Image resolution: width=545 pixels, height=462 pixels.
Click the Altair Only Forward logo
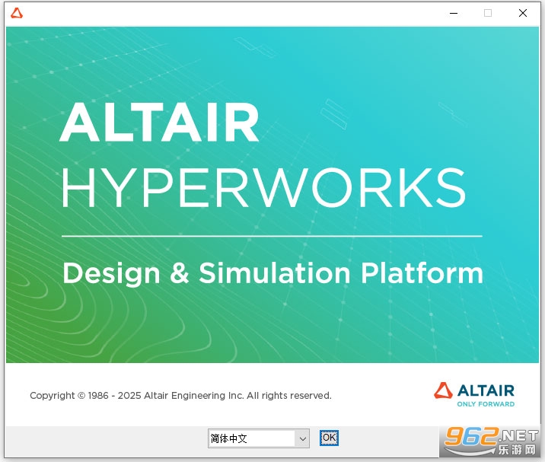pyautogui.click(x=474, y=394)
